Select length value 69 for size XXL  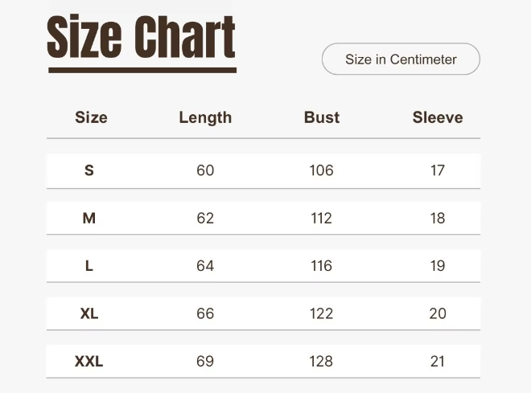[x=205, y=362]
